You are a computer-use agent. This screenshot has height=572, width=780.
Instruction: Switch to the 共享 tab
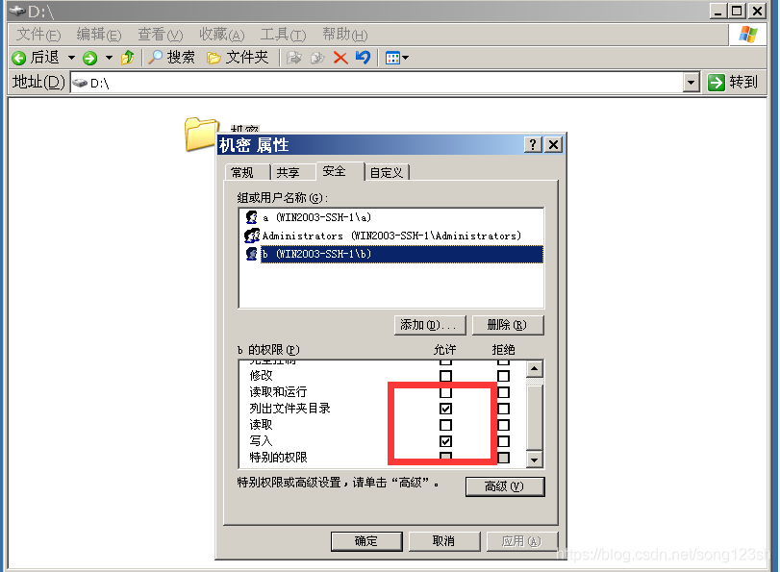pyautogui.click(x=293, y=172)
